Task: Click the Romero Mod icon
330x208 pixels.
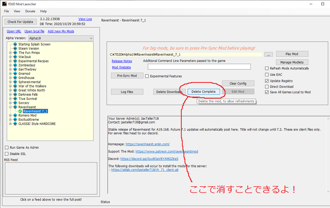Action: tap(15, 115)
